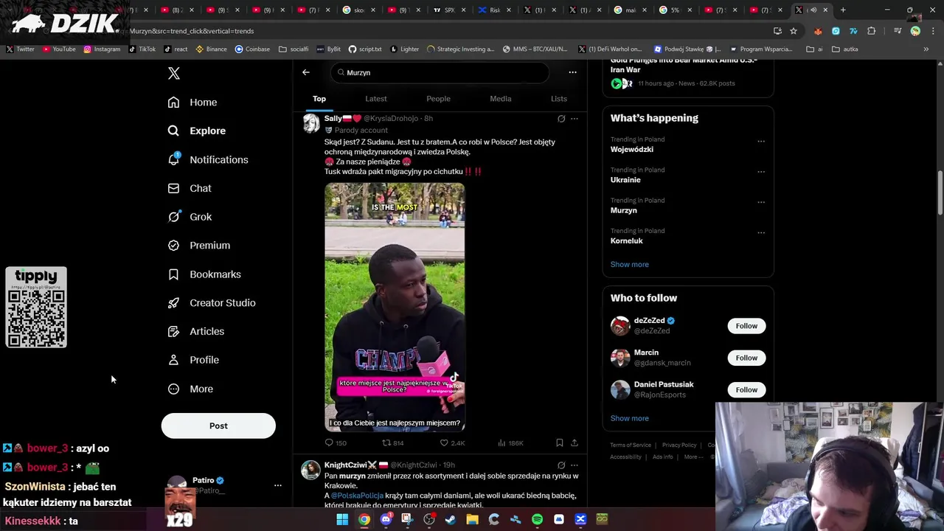
Task: Click the Post button
Action: coord(218,426)
